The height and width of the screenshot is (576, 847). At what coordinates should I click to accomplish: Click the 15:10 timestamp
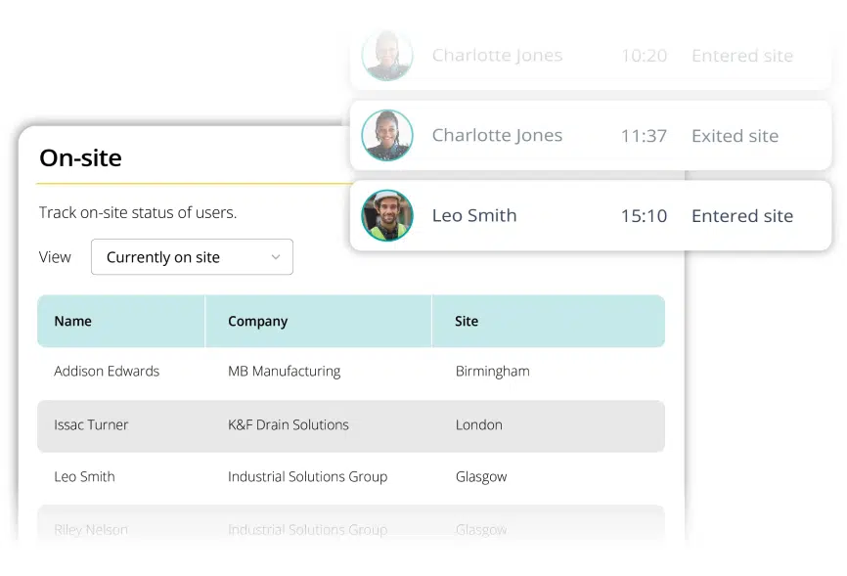click(x=644, y=216)
